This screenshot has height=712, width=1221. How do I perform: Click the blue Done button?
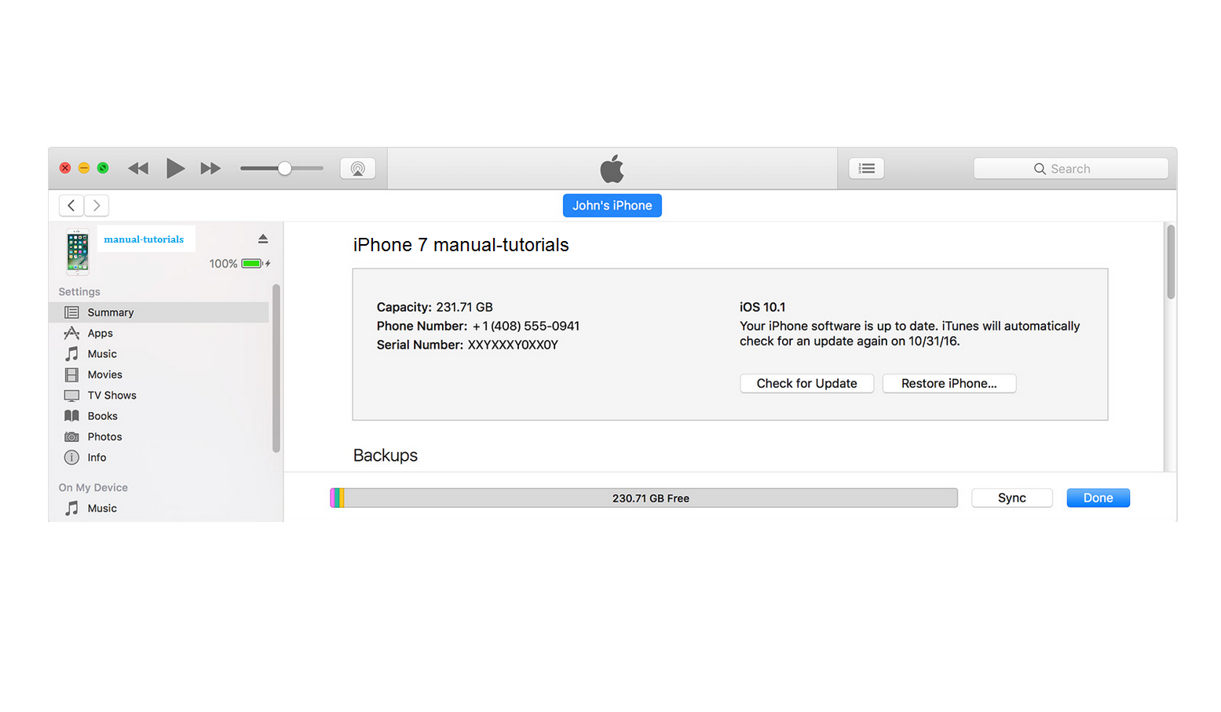click(x=1098, y=498)
